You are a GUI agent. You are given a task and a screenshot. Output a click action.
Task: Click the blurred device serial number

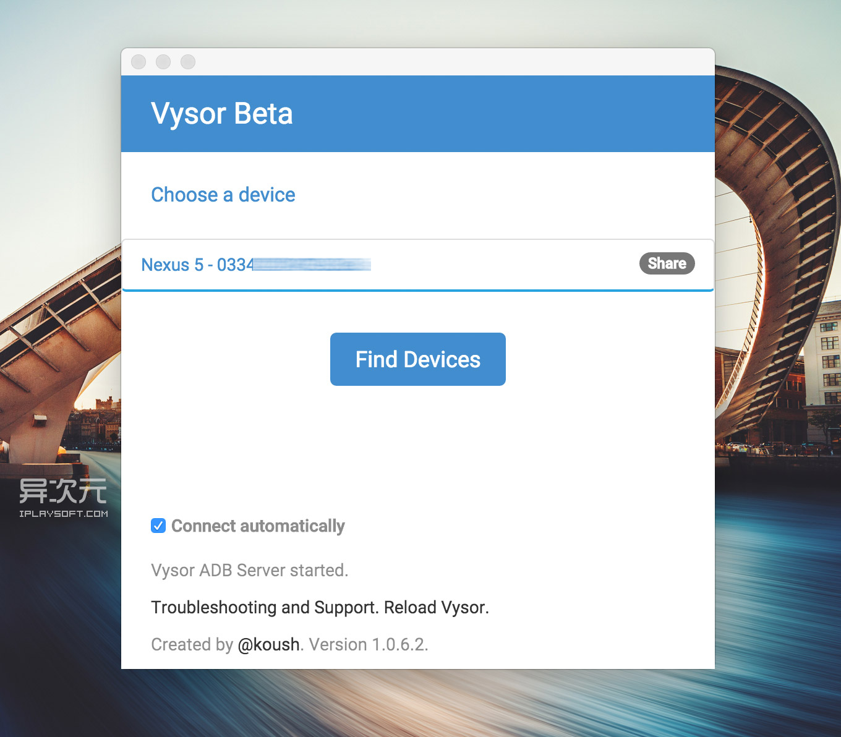click(312, 265)
